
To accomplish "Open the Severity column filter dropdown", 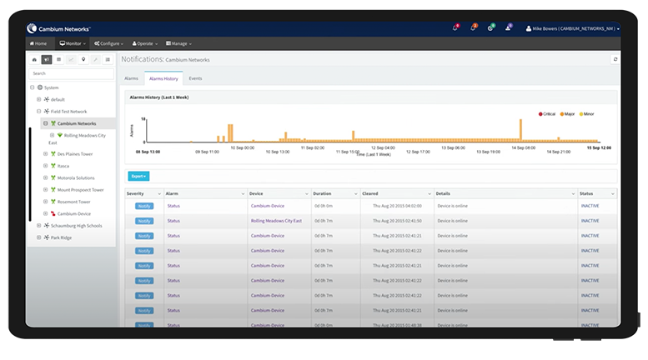I will coord(159,193).
